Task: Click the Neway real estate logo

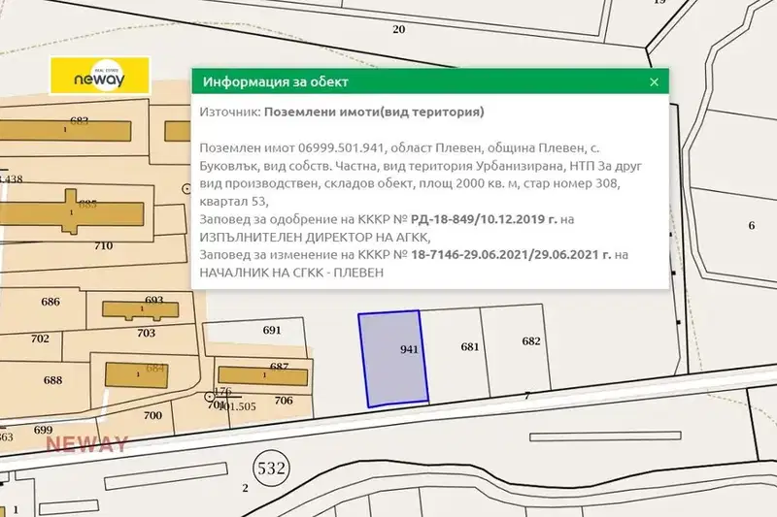Action: coord(100,76)
